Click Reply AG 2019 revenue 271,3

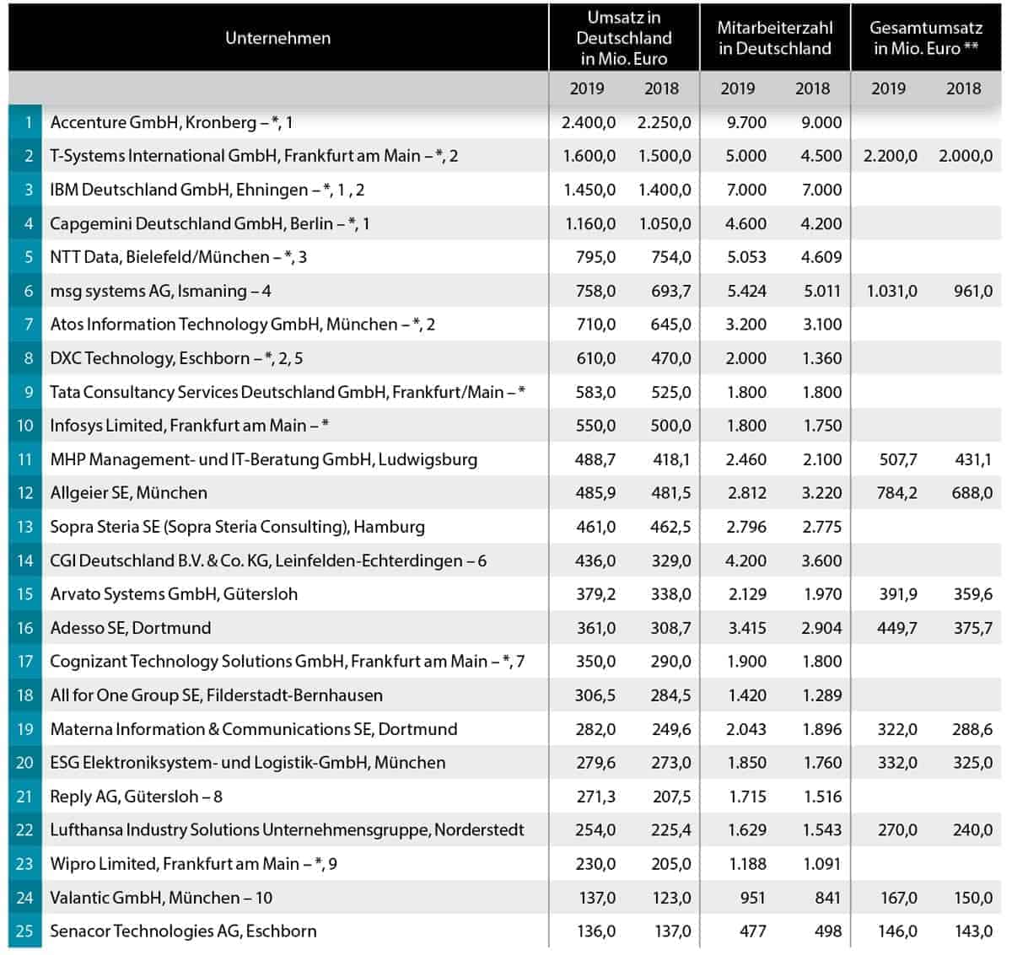(596, 797)
